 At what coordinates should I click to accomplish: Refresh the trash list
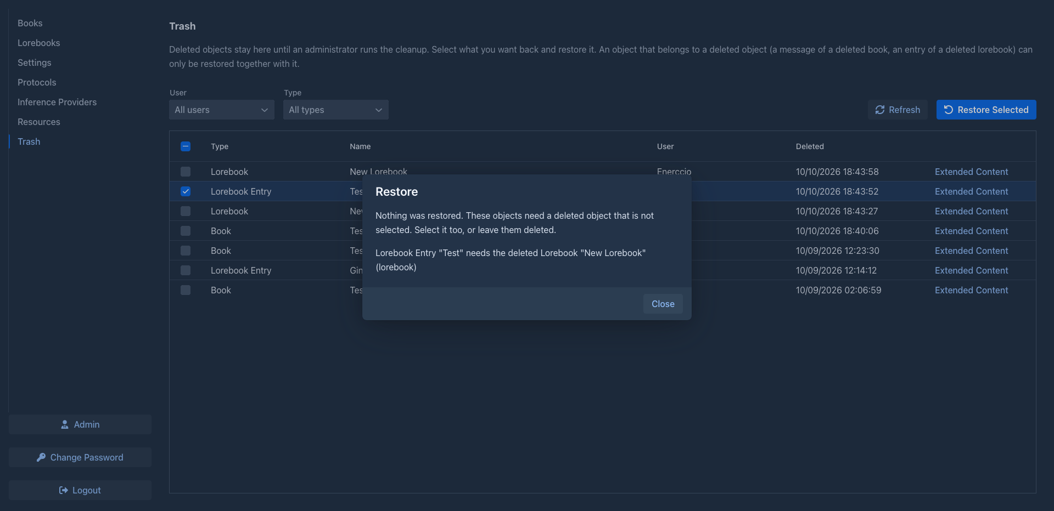pos(898,110)
